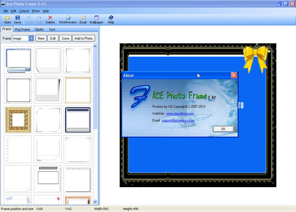Switch to the ClipArt tab

click(x=39, y=29)
